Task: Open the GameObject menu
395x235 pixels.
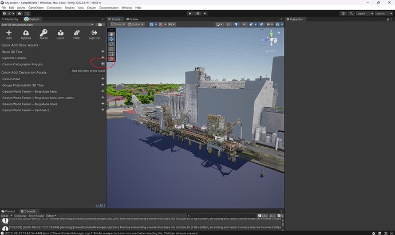Action: [35, 7]
